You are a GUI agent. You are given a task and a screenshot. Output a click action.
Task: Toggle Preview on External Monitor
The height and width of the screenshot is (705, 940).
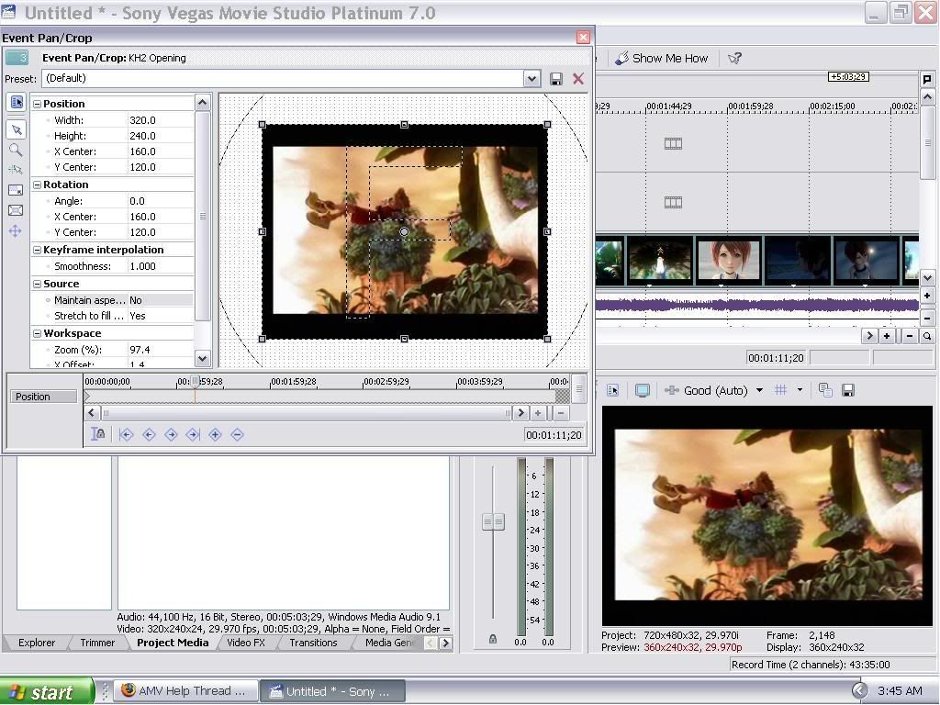(642, 391)
